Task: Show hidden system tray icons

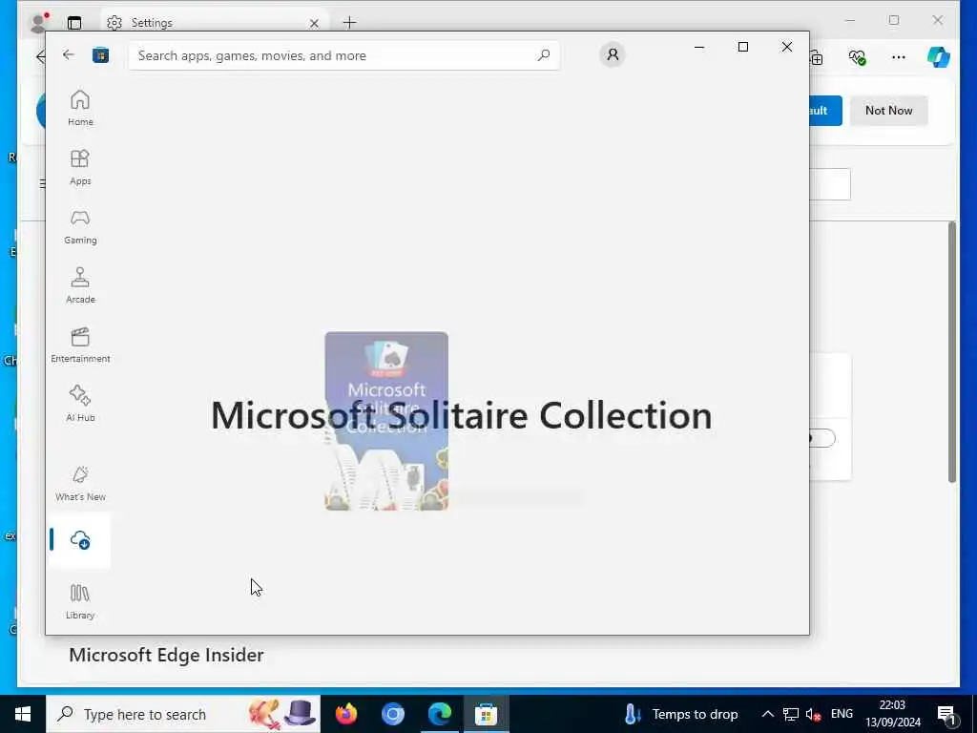Action: click(x=768, y=714)
